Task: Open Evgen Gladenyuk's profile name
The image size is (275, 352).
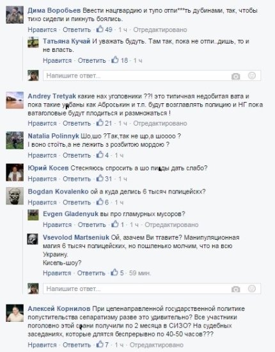Action: tap(70, 214)
